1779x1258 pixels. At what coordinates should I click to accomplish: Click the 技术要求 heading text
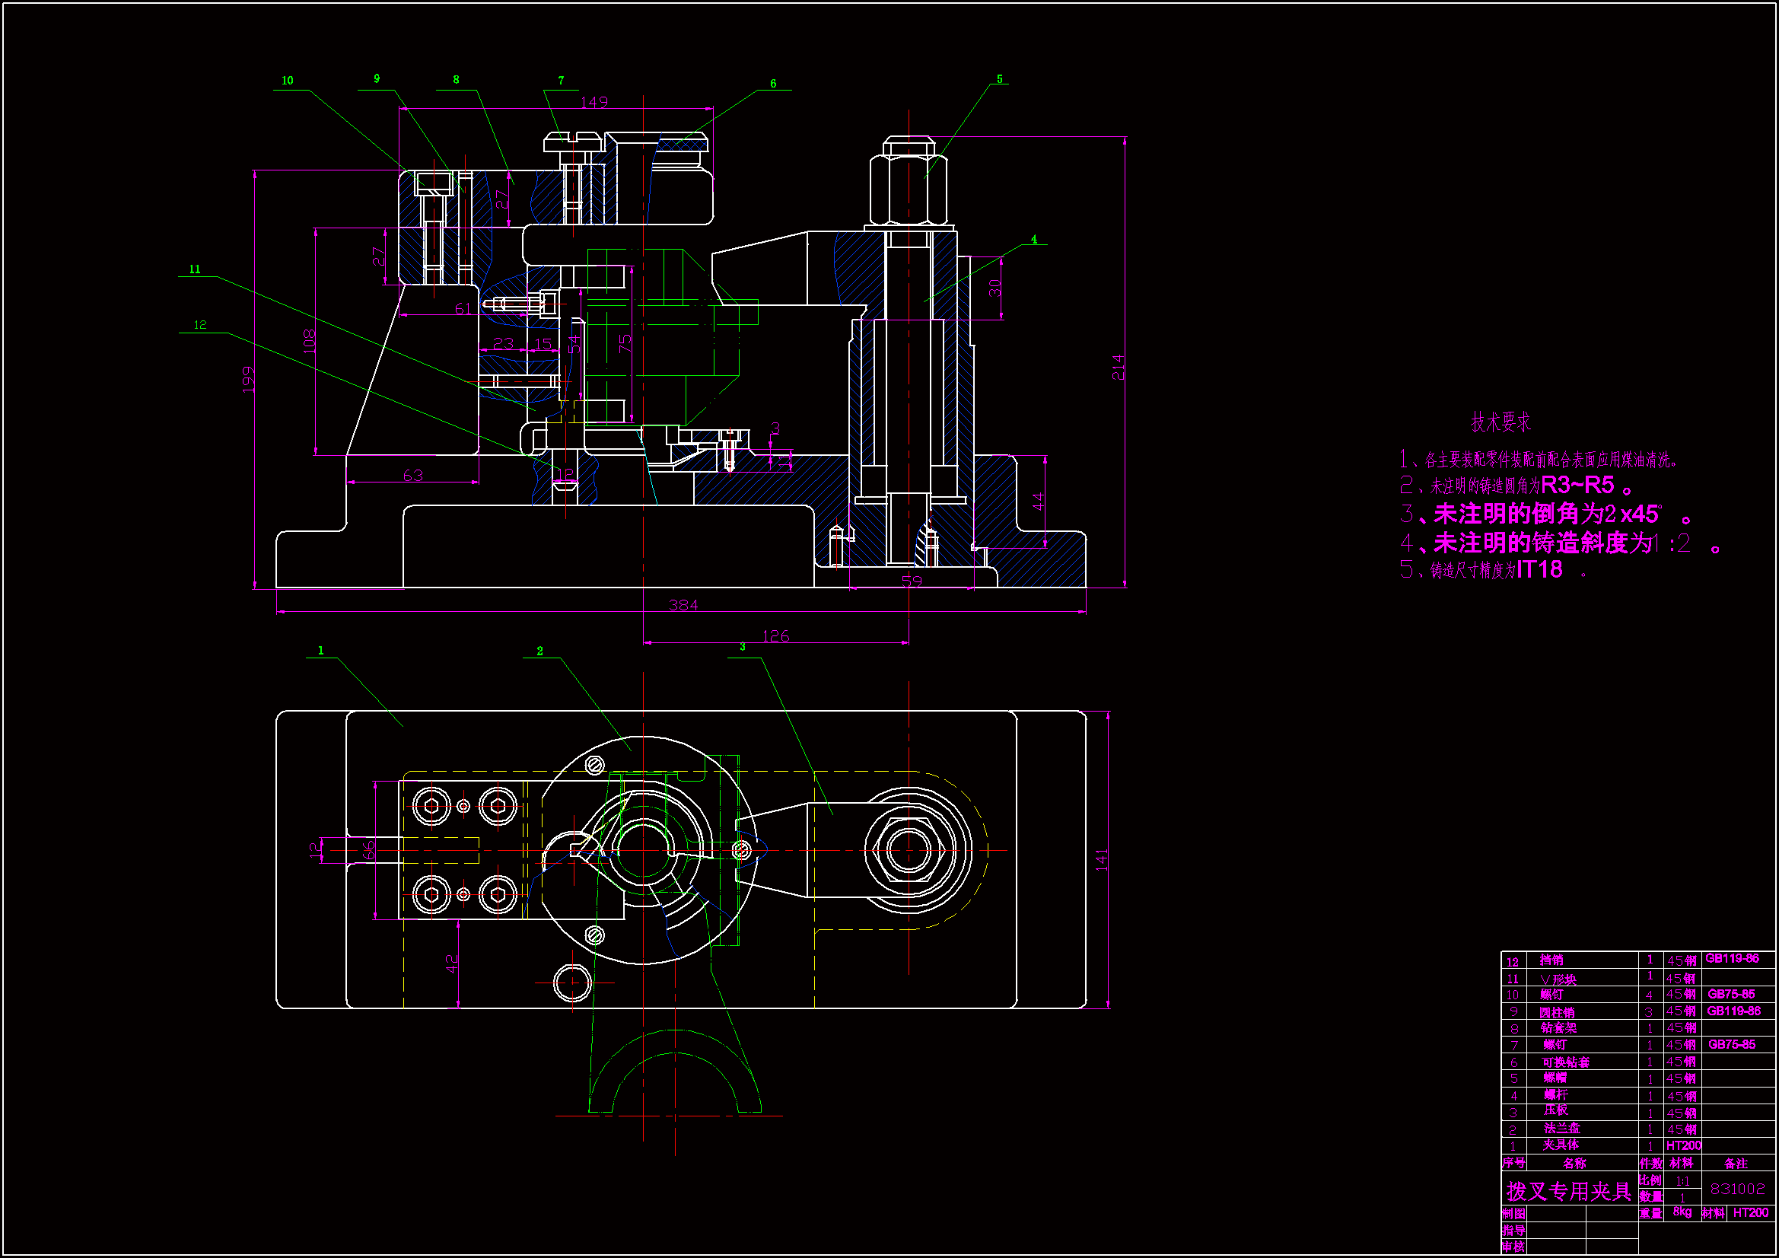1501,422
